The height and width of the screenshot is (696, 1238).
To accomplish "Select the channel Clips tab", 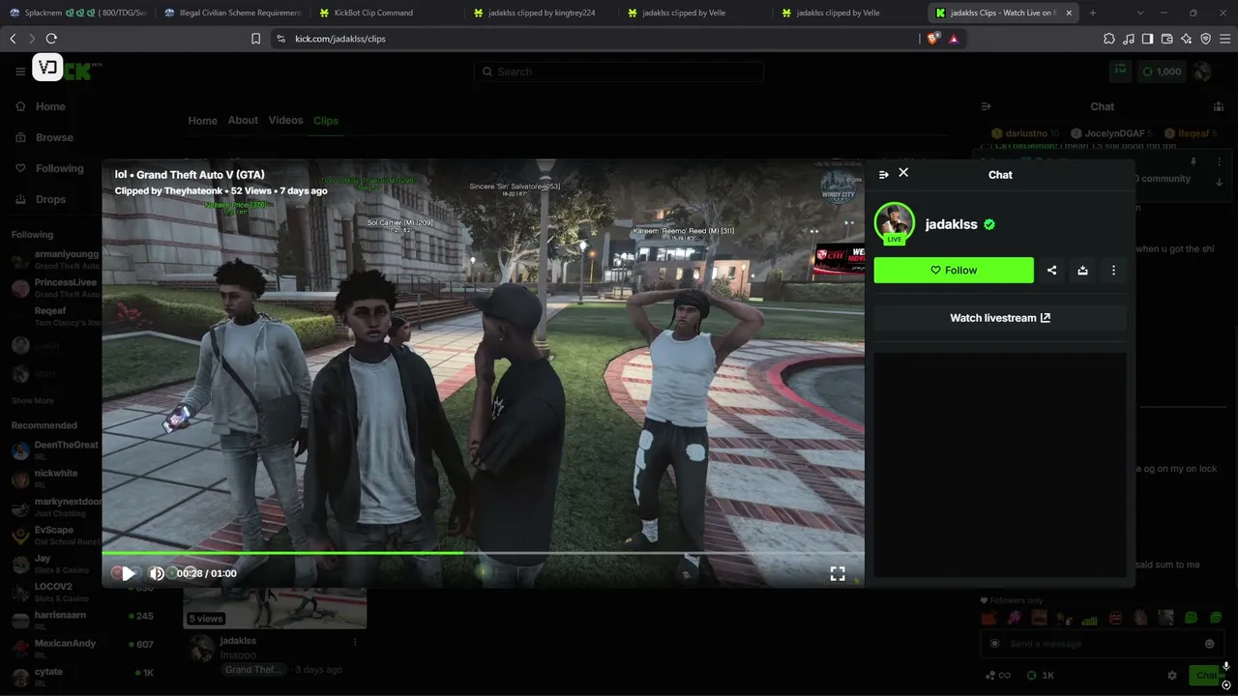I will click(326, 121).
